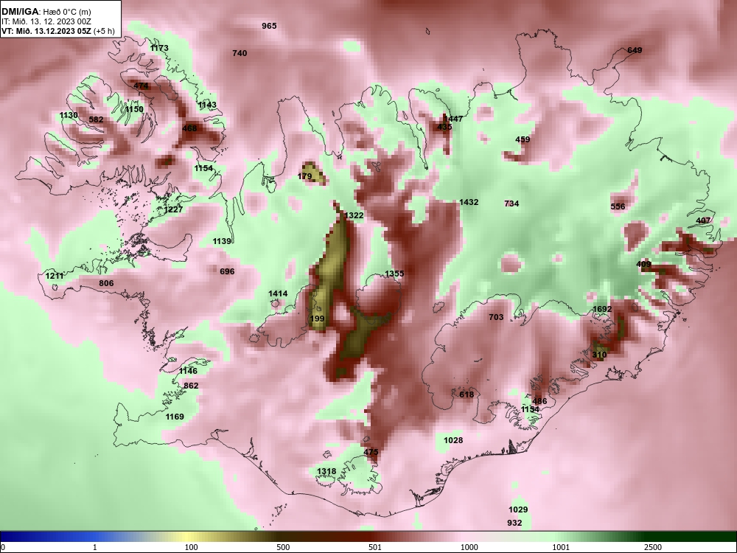Screen dimensions: 737x553
Task: Click the legend tick labeled 500
Action: tap(283, 547)
